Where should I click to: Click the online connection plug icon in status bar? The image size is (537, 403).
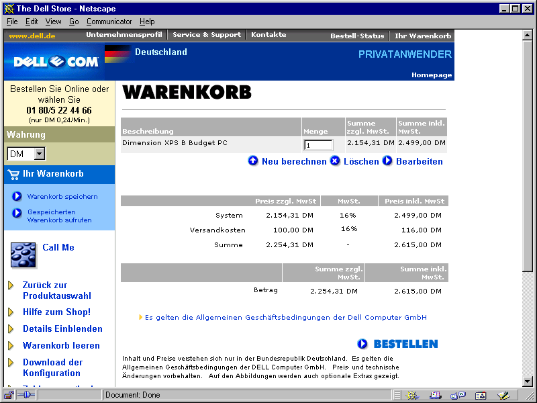[x=26, y=395]
